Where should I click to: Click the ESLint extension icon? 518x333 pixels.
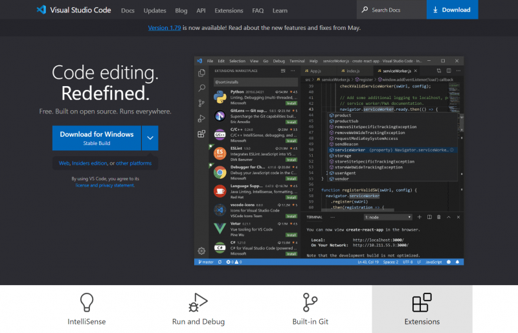220,154
